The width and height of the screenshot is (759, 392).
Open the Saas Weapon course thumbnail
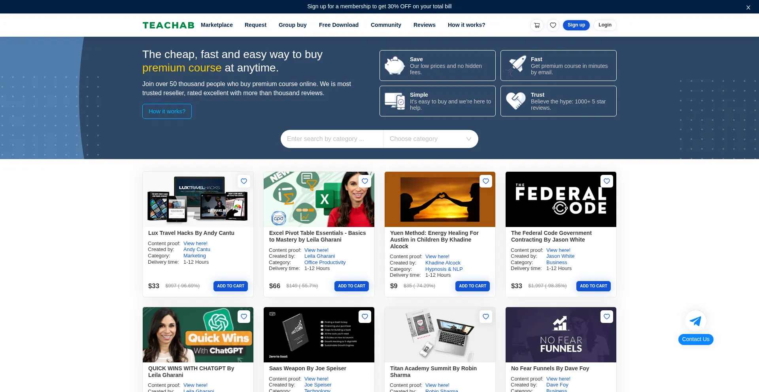pyautogui.click(x=319, y=335)
